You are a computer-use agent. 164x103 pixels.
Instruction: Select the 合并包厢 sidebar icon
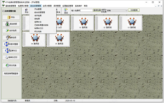(7, 31)
